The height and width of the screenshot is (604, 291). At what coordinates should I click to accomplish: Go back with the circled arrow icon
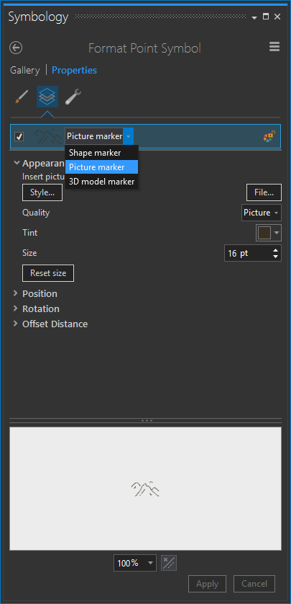pos(16,48)
